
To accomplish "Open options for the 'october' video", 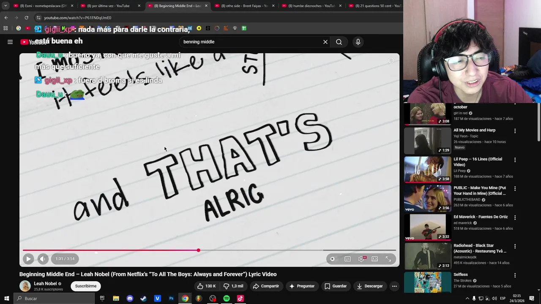I will (515, 104).
